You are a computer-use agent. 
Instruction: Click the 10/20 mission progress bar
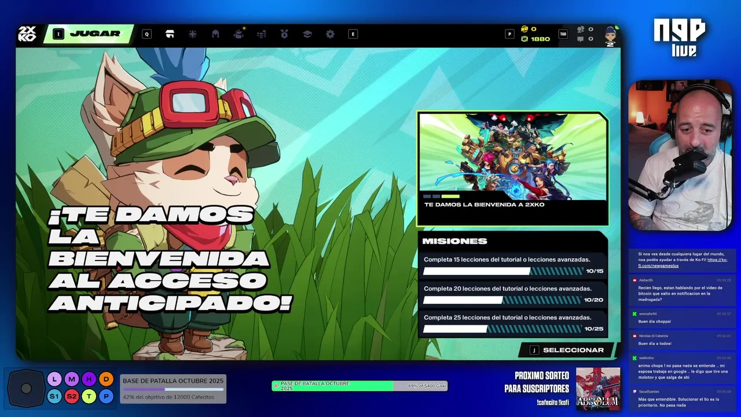(x=502, y=300)
